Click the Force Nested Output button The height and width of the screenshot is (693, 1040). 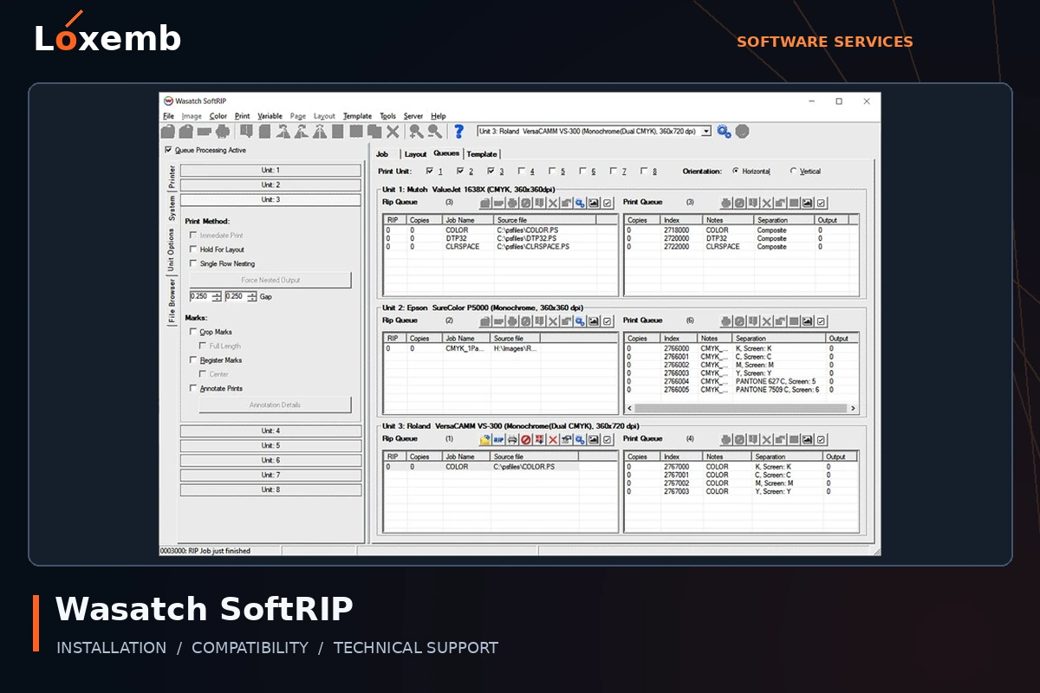click(270, 281)
